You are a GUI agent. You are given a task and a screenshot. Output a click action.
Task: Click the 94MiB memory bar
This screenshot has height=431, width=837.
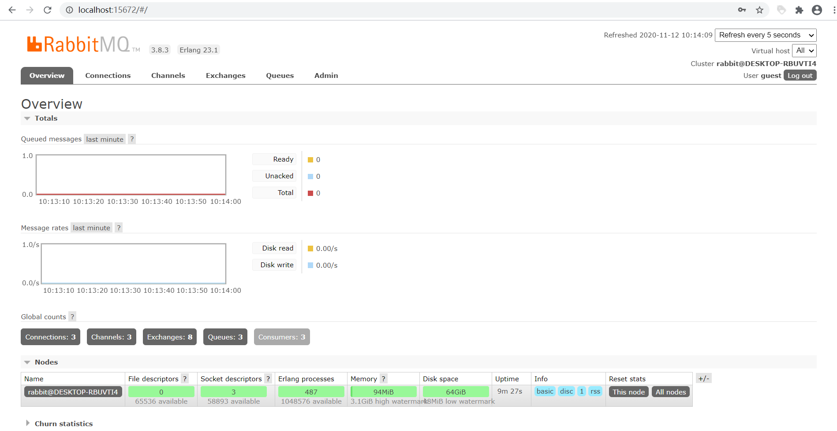point(384,392)
